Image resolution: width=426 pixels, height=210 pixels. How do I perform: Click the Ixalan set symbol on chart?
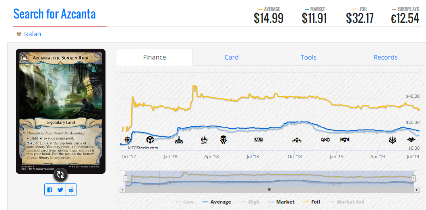pyautogui.click(x=127, y=140)
